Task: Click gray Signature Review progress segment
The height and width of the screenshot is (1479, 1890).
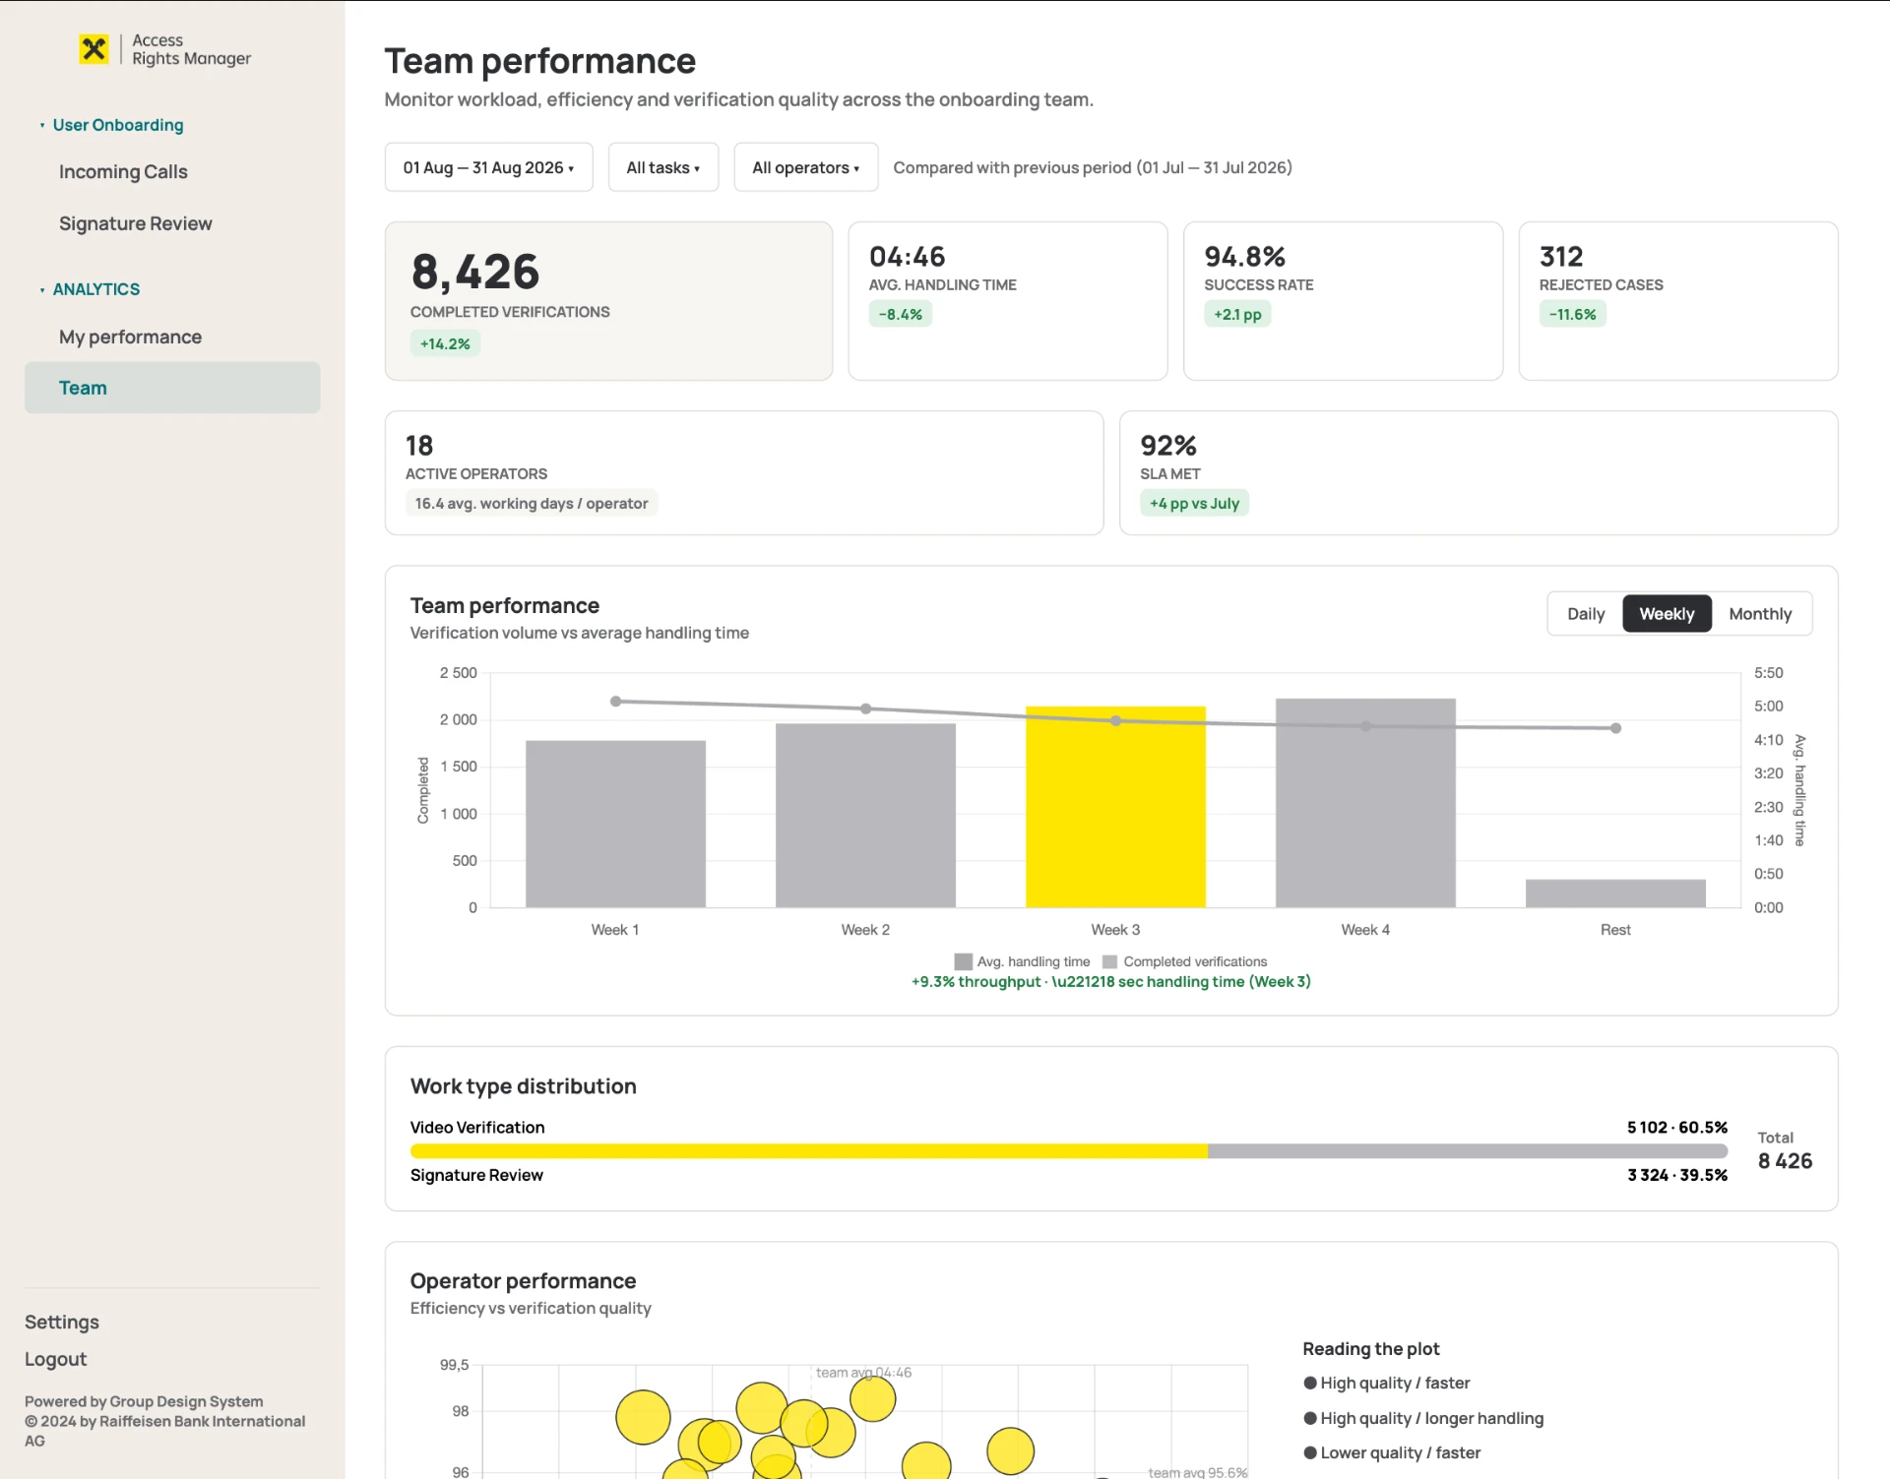Action: [1468, 1151]
